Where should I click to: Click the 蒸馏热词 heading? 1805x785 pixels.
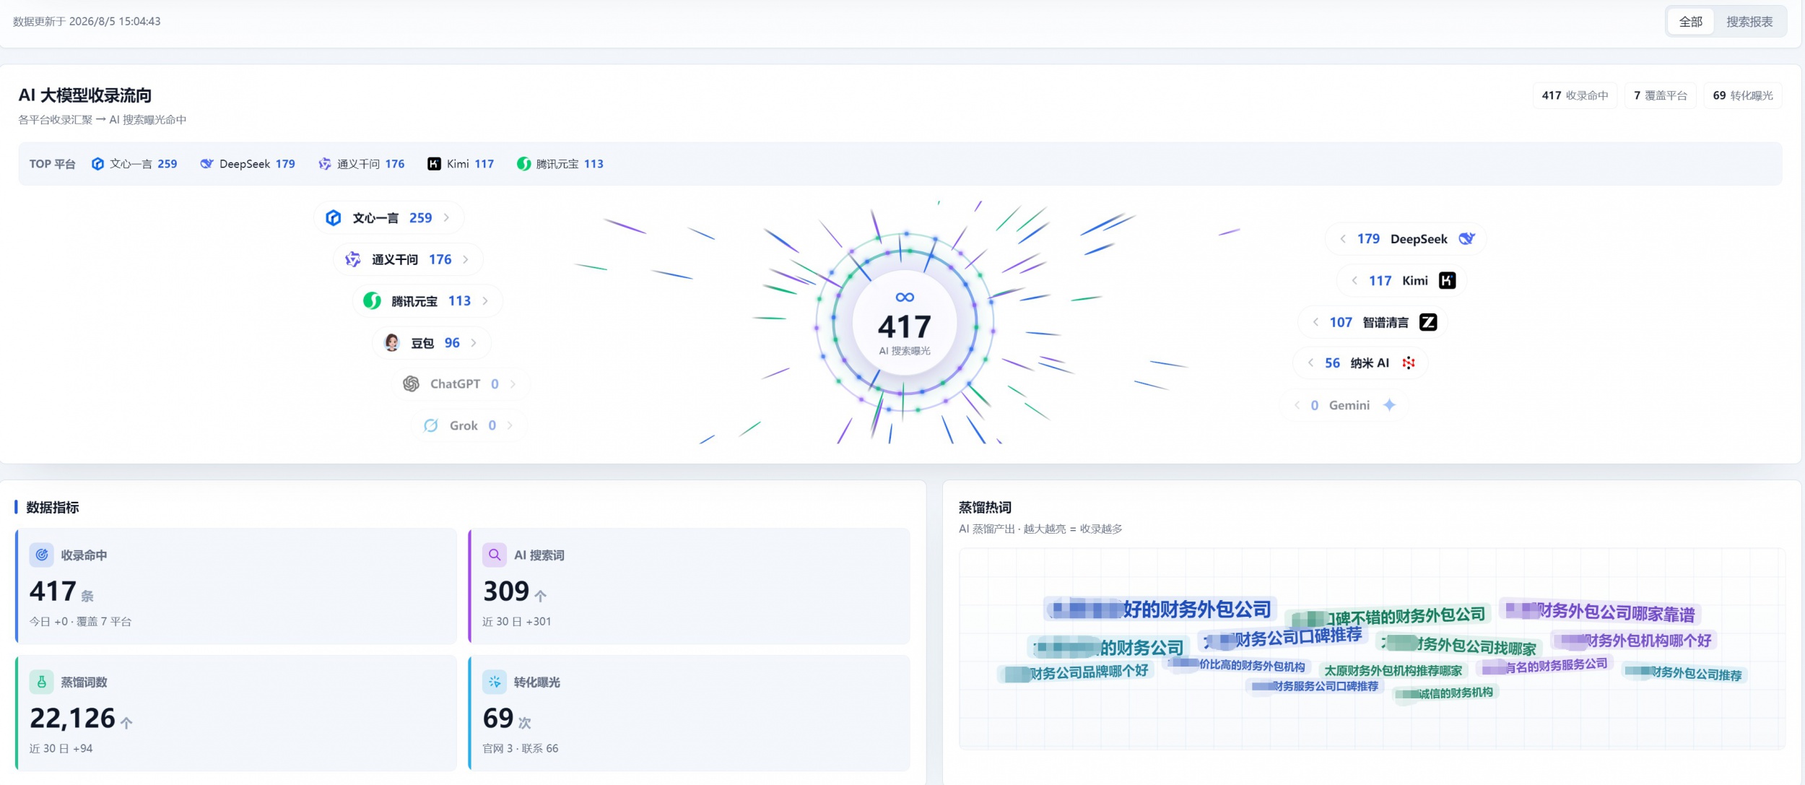(985, 508)
